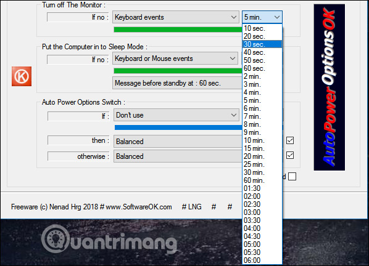Image resolution: width=369 pixels, height=266 pixels.
Task: Click the 'otherwise :' label field
Action: pyautogui.click(x=78, y=156)
